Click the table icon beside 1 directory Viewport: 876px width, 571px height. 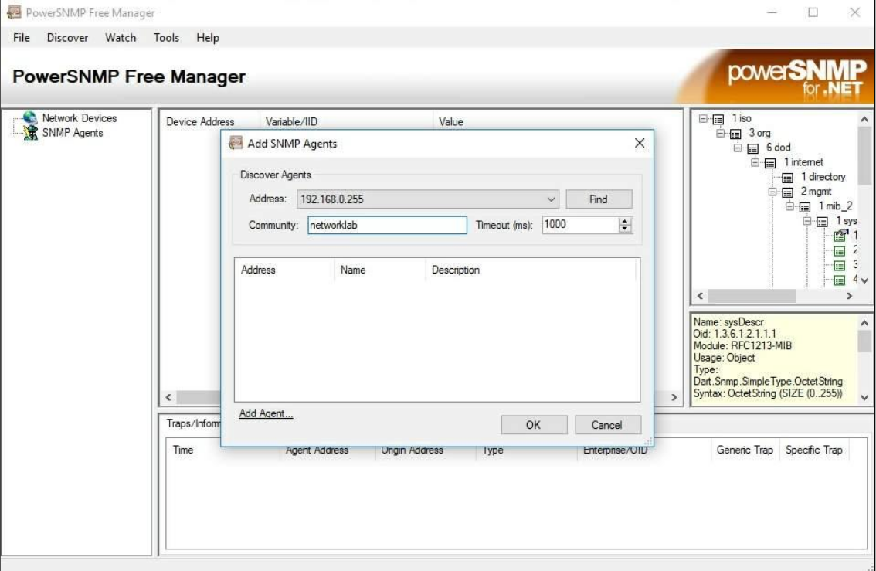tap(788, 178)
